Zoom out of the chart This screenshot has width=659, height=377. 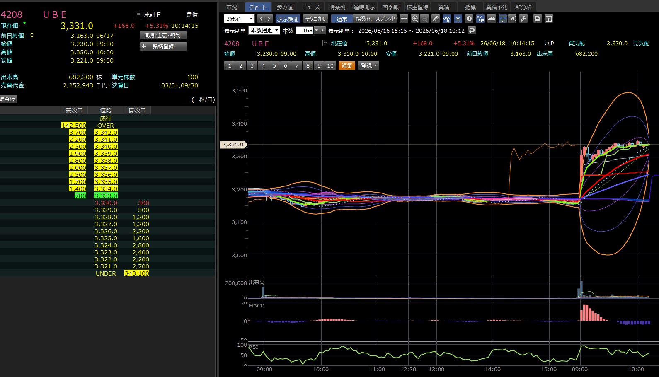tap(424, 19)
